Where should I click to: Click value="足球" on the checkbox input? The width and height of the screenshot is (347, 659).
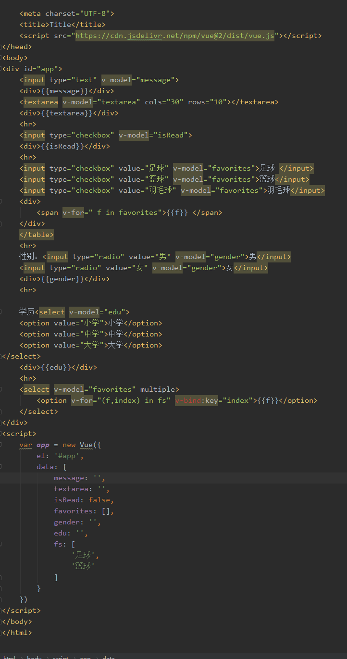click(x=144, y=168)
